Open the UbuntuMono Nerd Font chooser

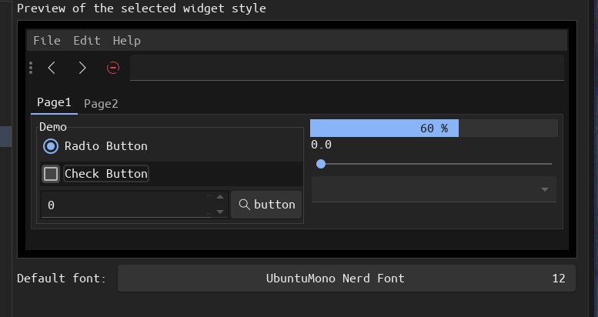point(346,279)
